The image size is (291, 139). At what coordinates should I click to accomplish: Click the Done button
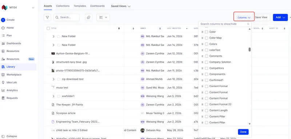[243, 132]
